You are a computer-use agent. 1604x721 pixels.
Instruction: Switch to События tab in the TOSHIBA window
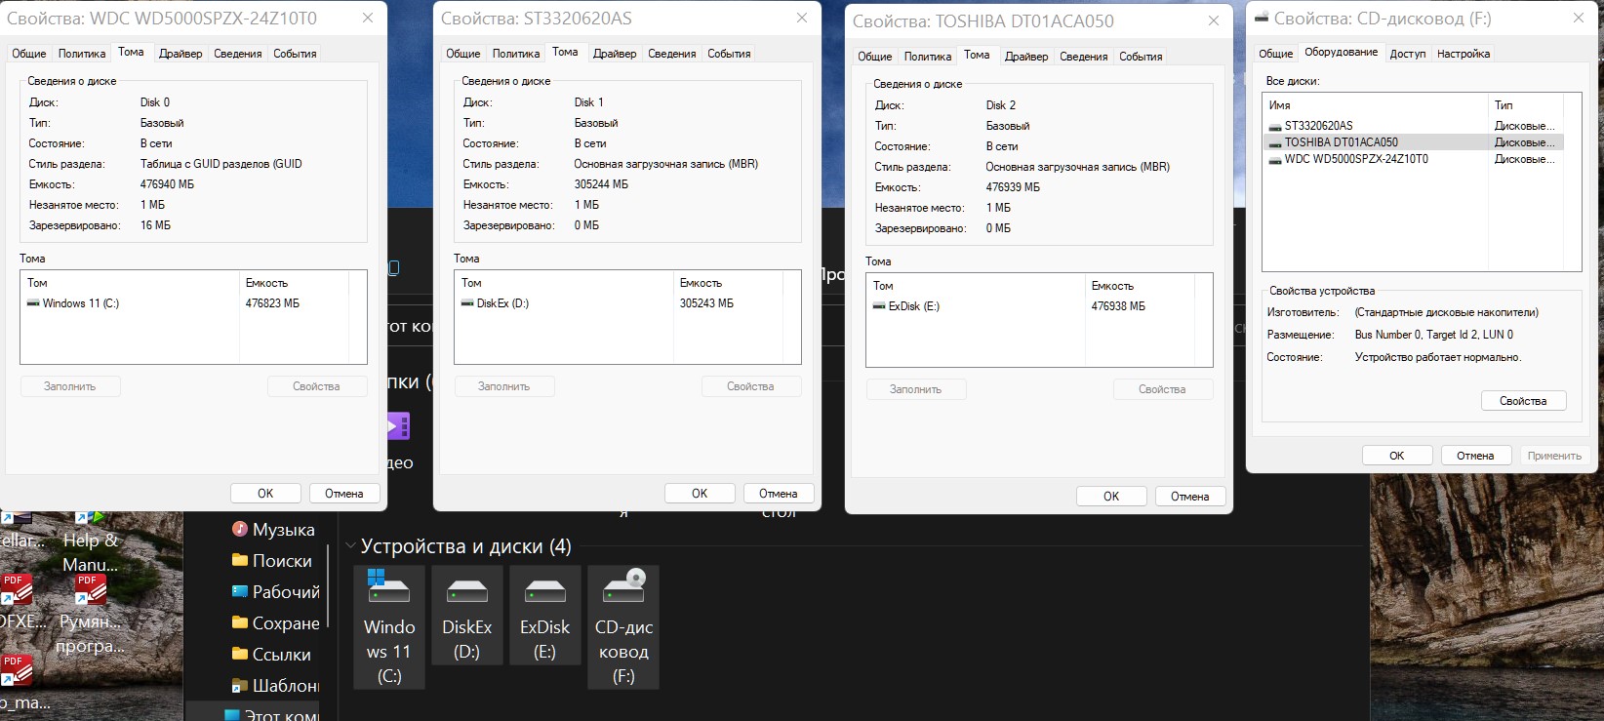click(1141, 57)
